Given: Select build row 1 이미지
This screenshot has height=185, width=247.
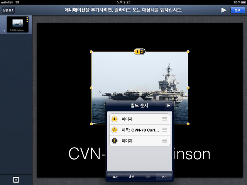Looking at the screenshot, I should pyautogui.click(x=140, y=119).
